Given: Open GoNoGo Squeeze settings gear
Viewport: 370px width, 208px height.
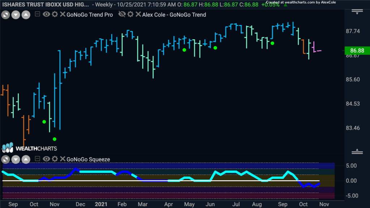Looking at the screenshot, I should pos(55,159).
